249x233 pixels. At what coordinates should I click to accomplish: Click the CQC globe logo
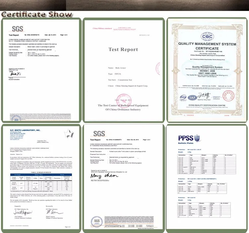pyautogui.click(x=207, y=36)
